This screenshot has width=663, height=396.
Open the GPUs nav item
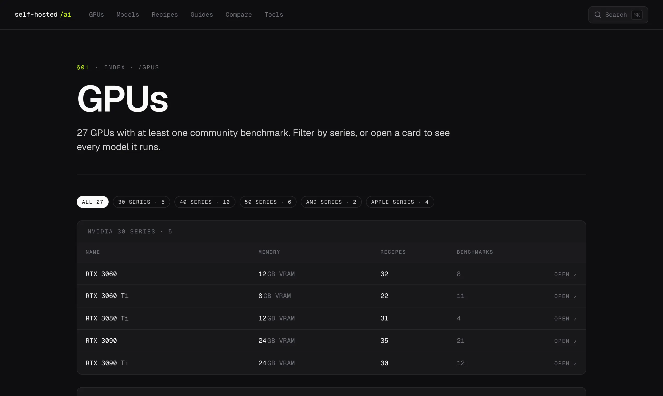point(96,15)
